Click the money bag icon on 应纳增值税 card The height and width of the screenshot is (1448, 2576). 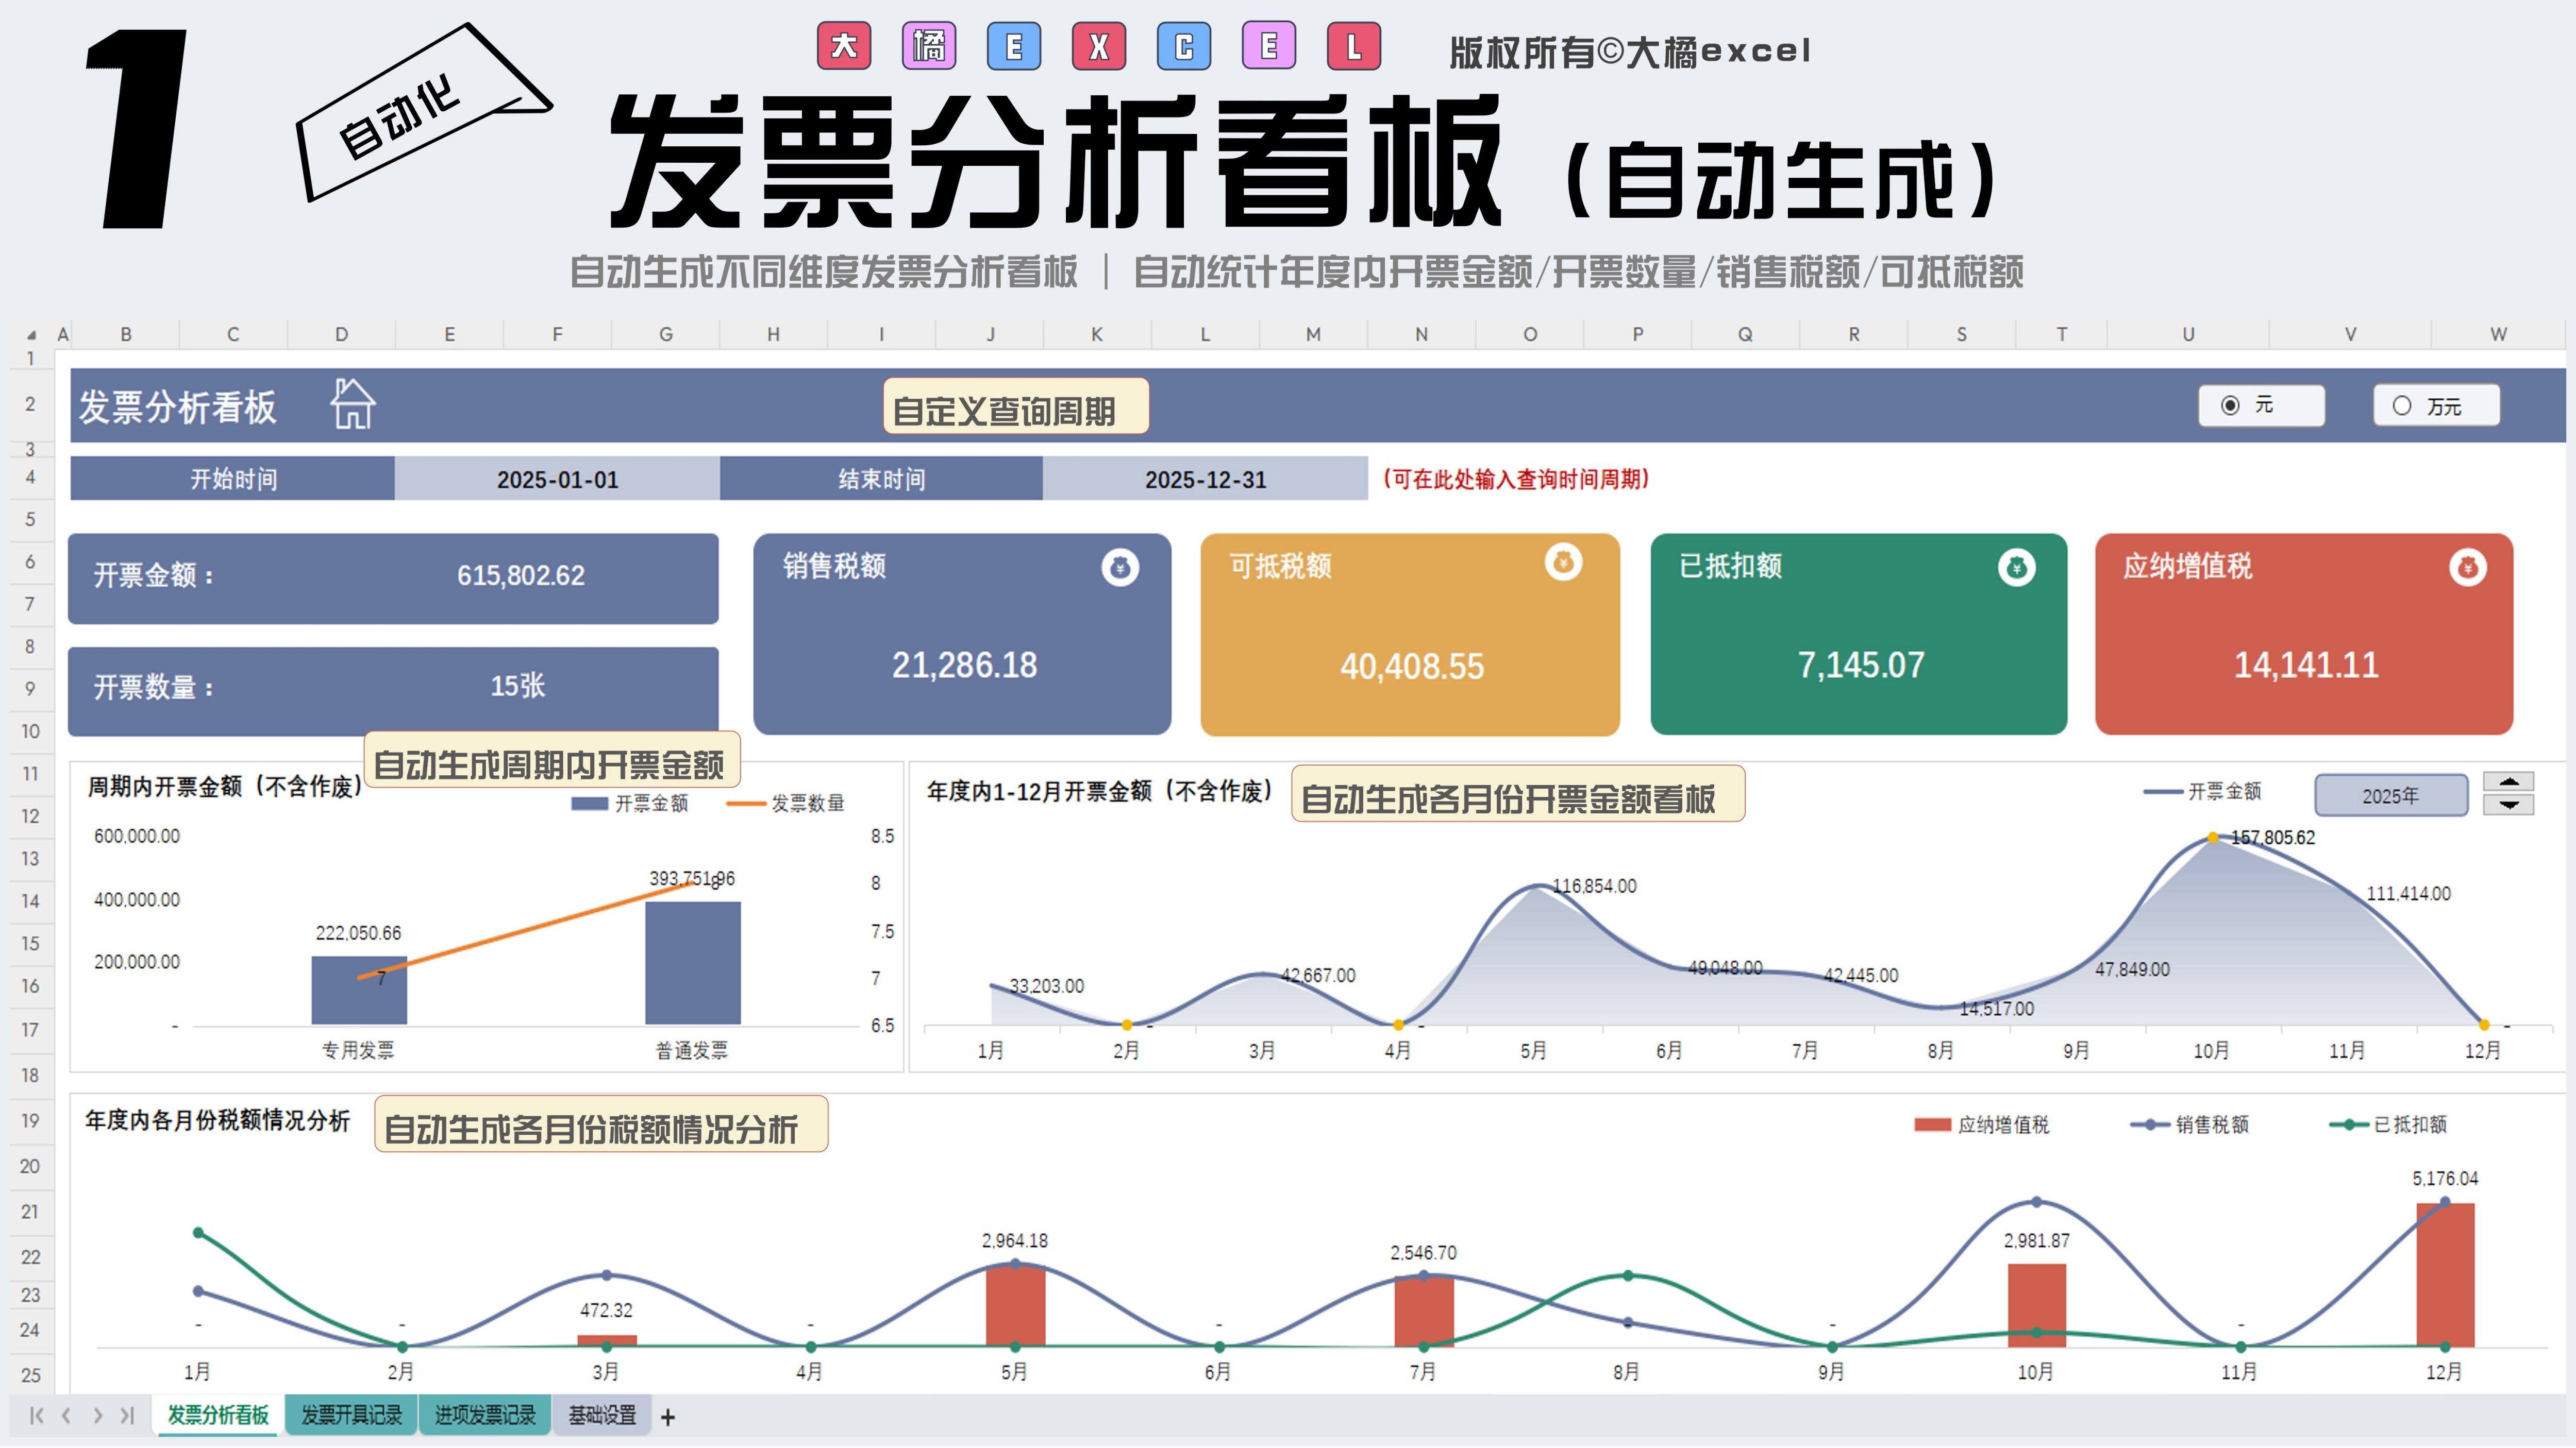point(2467,568)
